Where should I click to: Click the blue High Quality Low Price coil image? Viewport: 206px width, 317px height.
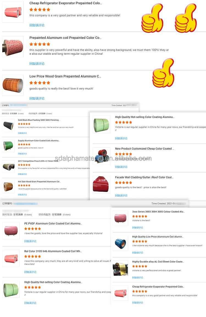point(120,243)
